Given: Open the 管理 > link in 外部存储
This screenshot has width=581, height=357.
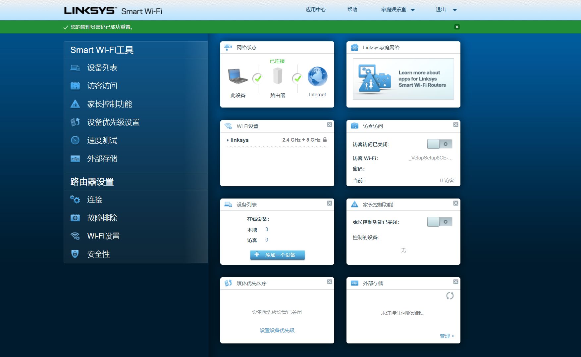Looking at the screenshot, I should point(447,336).
